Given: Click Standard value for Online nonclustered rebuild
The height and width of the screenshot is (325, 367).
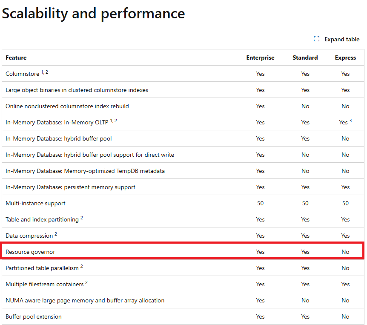Looking at the screenshot, I should pos(305,106).
